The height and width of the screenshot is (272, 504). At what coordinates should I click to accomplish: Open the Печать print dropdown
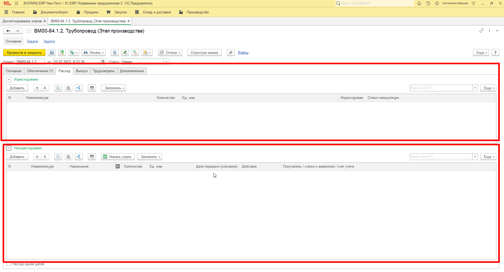pos(94,53)
